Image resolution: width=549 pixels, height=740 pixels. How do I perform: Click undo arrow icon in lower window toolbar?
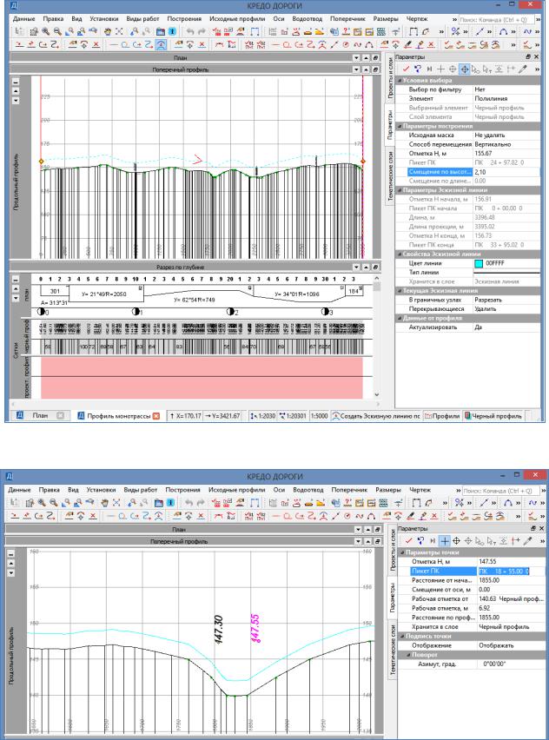189,503
